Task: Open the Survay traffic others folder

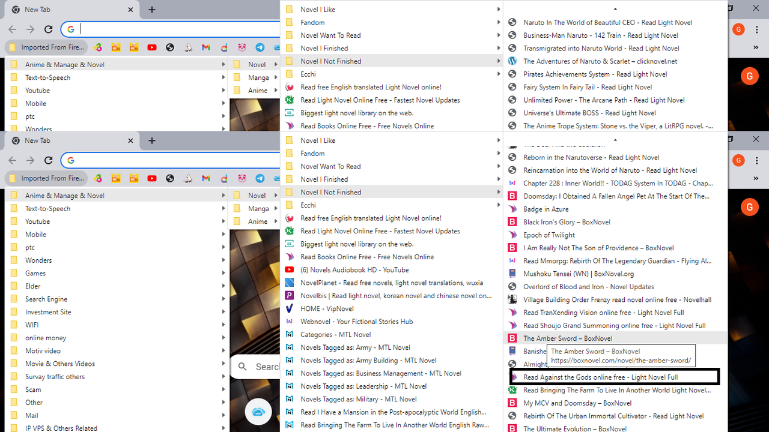Action: [x=117, y=377]
